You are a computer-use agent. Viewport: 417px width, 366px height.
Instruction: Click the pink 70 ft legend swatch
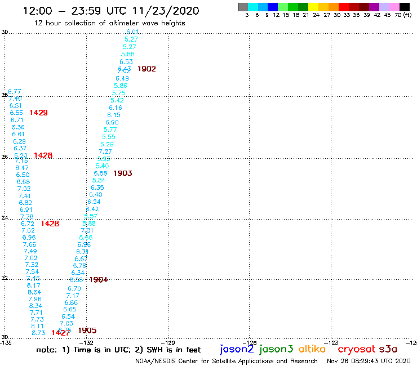tap(394, 7)
